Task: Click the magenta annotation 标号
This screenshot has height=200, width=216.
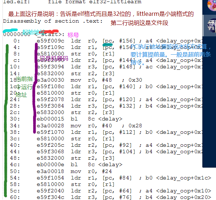Action: [73, 35]
